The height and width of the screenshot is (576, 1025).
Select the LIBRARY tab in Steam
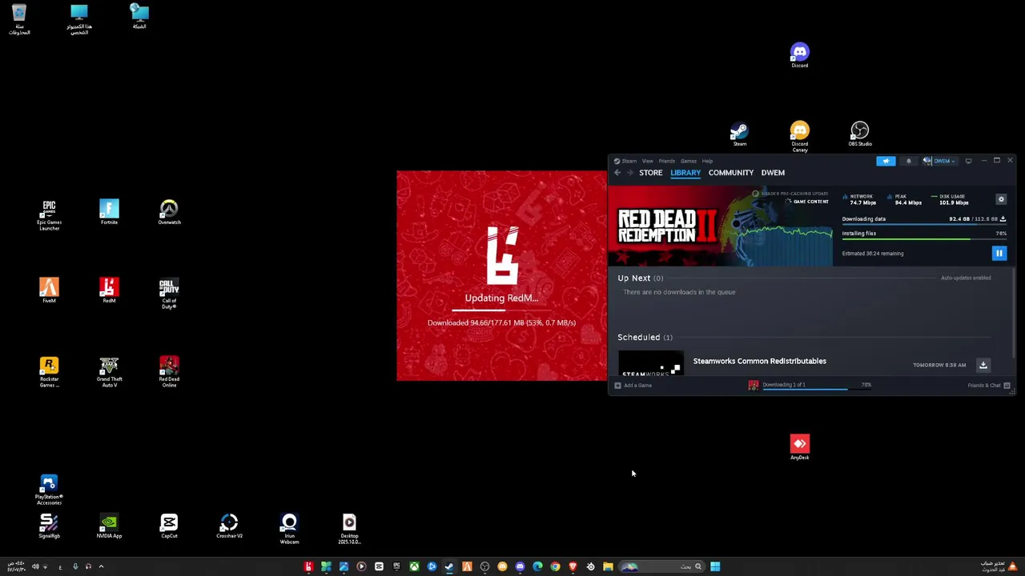[685, 173]
